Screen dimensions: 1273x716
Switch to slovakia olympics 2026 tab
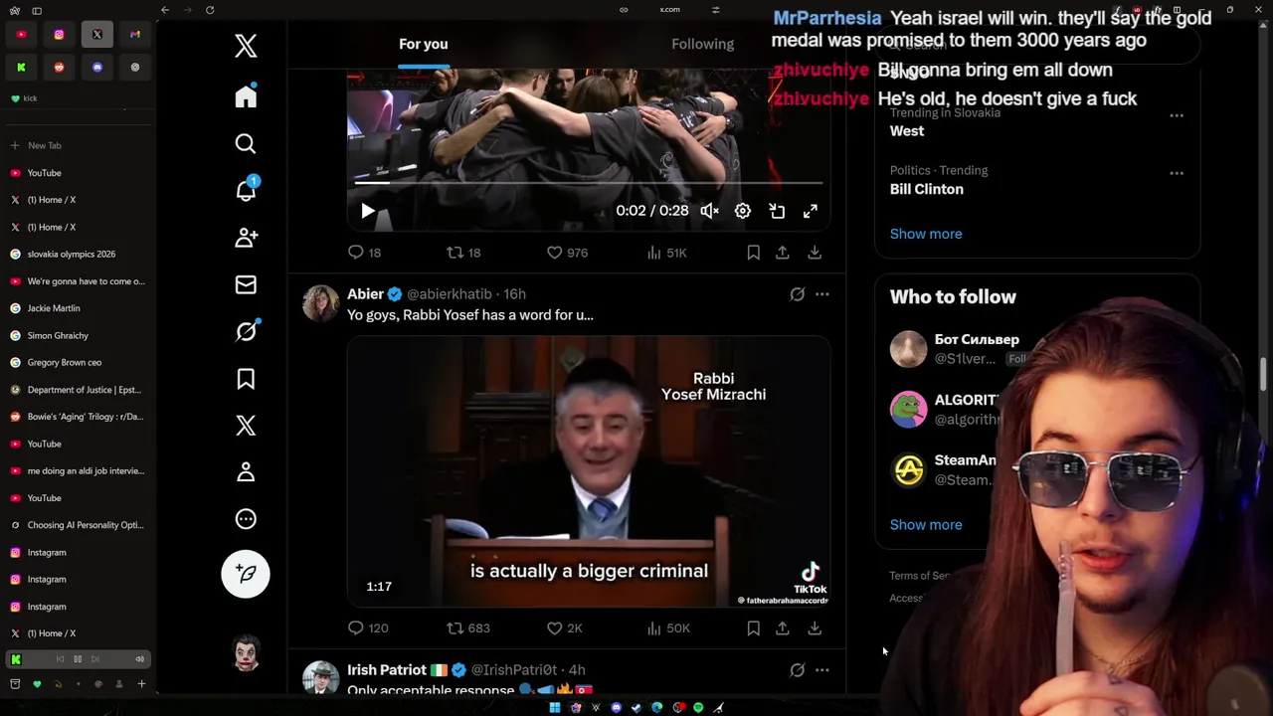[x=78, y=255]
